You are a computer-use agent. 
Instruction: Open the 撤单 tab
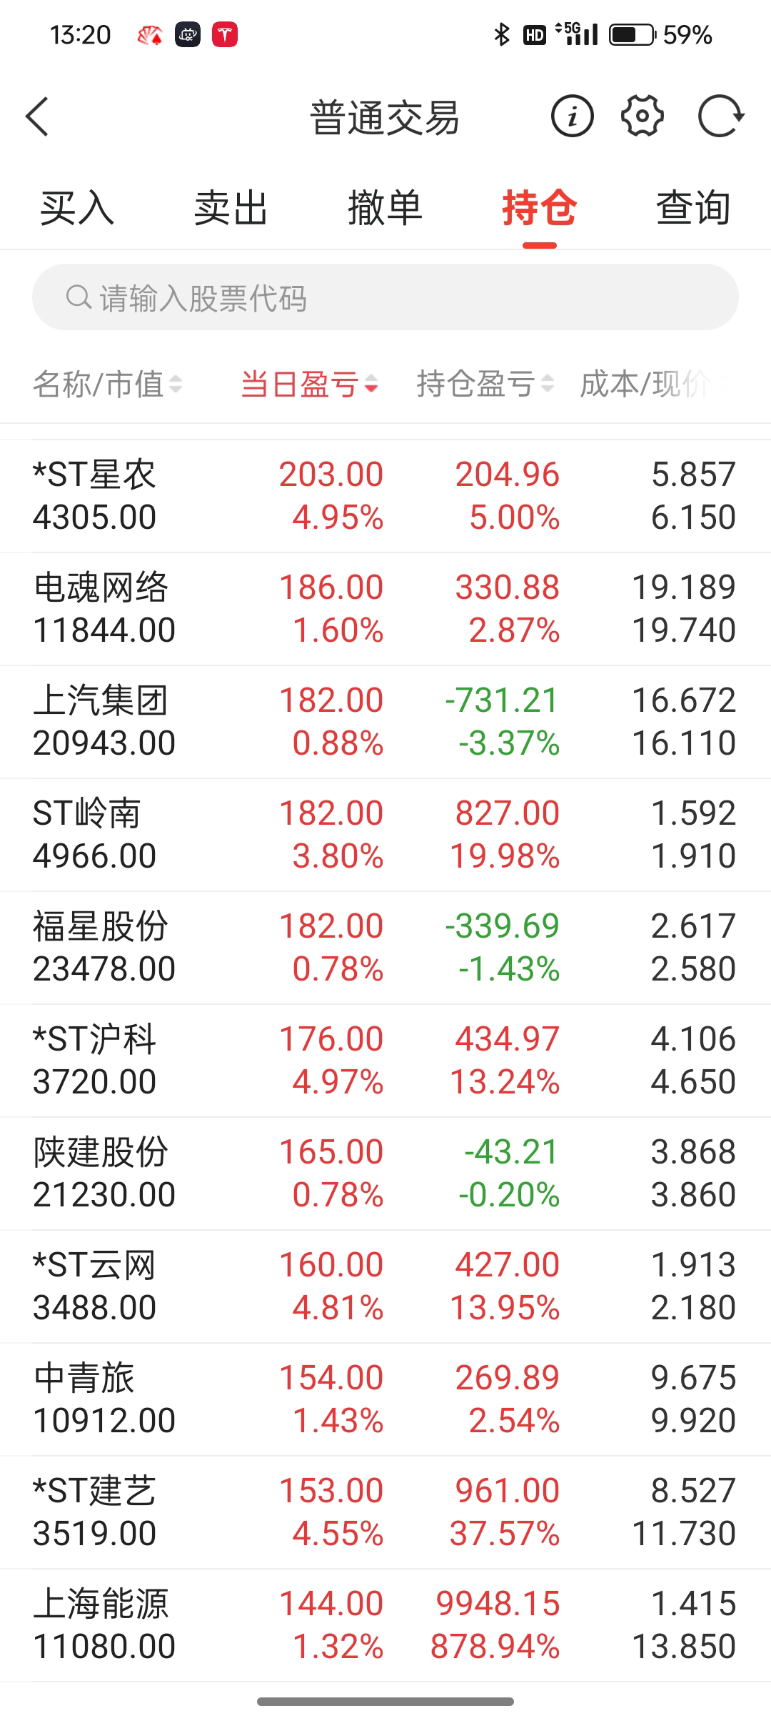pyautogui.click(x=385, y=208)
